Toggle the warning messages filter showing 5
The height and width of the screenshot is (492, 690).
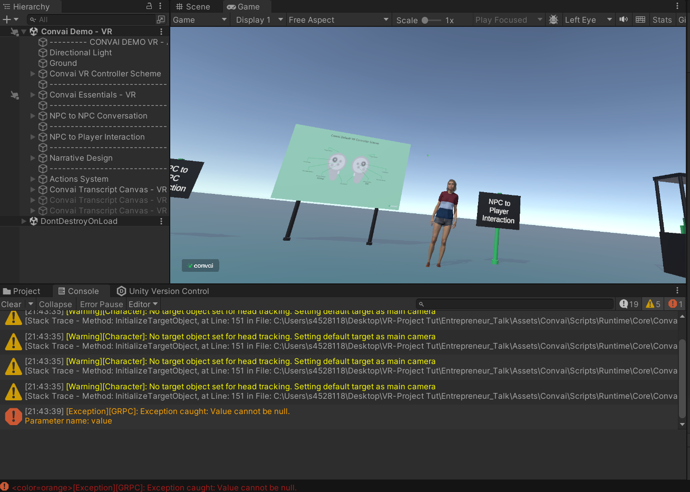click(653, 304)
